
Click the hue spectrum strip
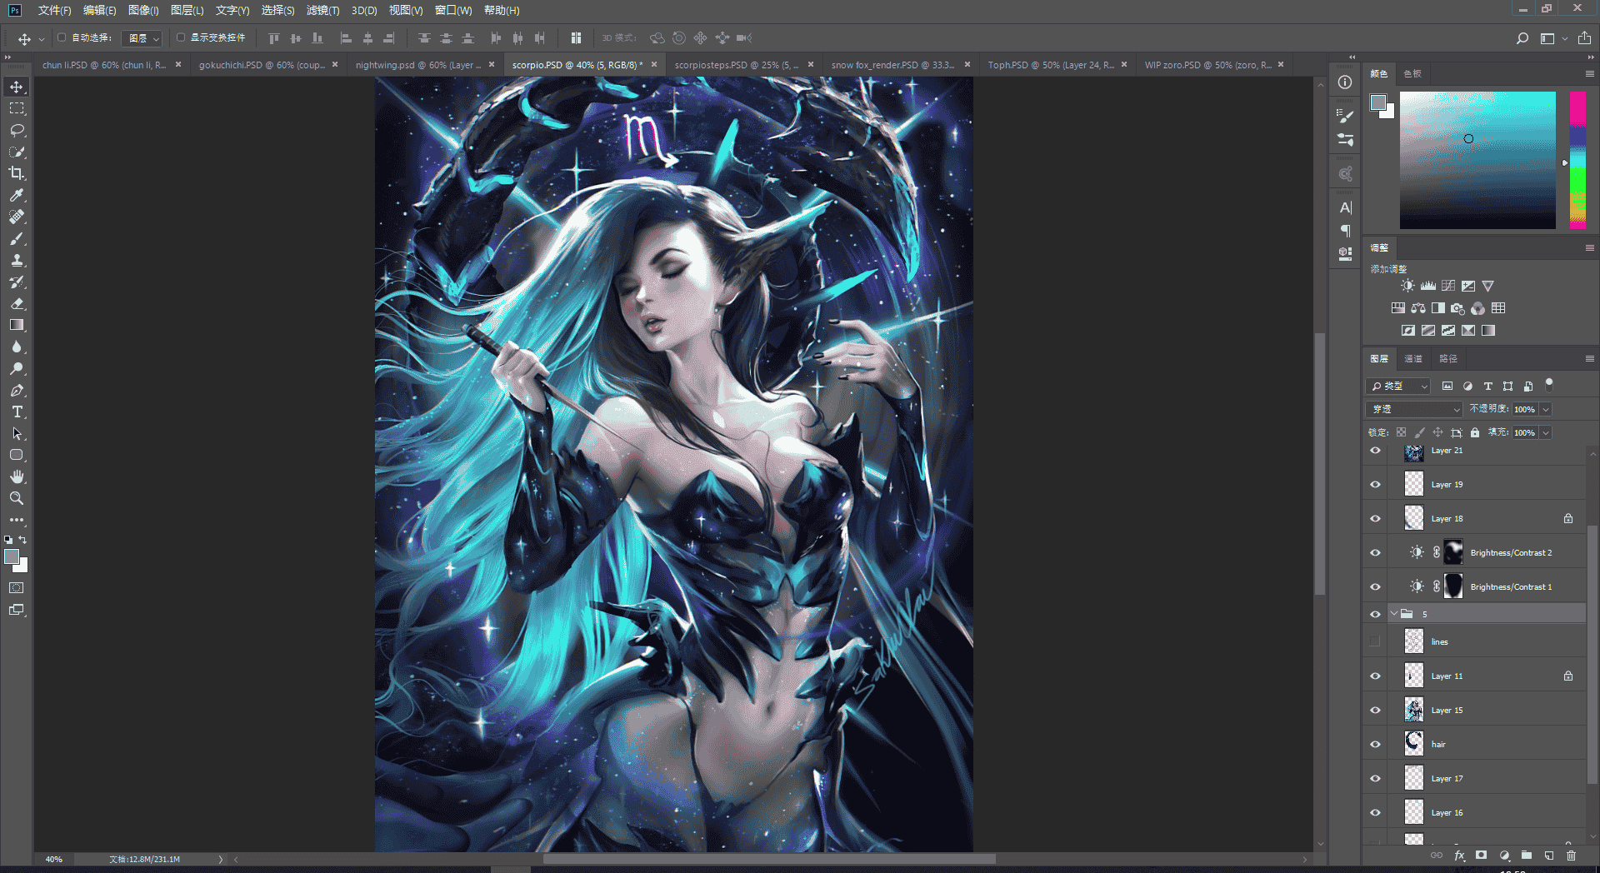coord(1577,160)
